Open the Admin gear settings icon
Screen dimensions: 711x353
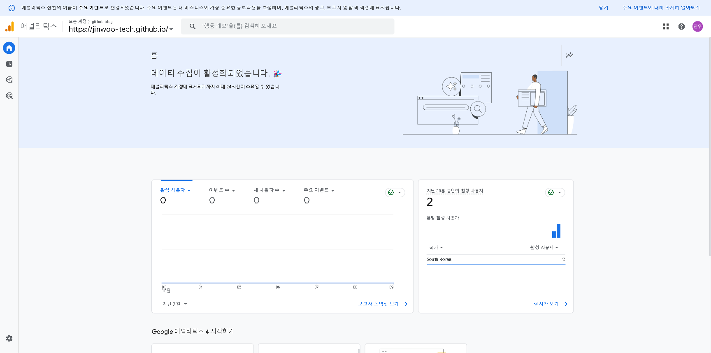(x=9, y=339)
